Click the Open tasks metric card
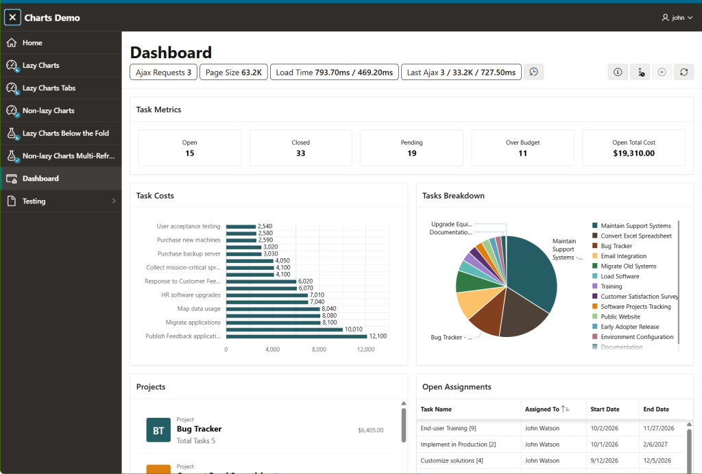702x474 pixels. click(190, 148)
